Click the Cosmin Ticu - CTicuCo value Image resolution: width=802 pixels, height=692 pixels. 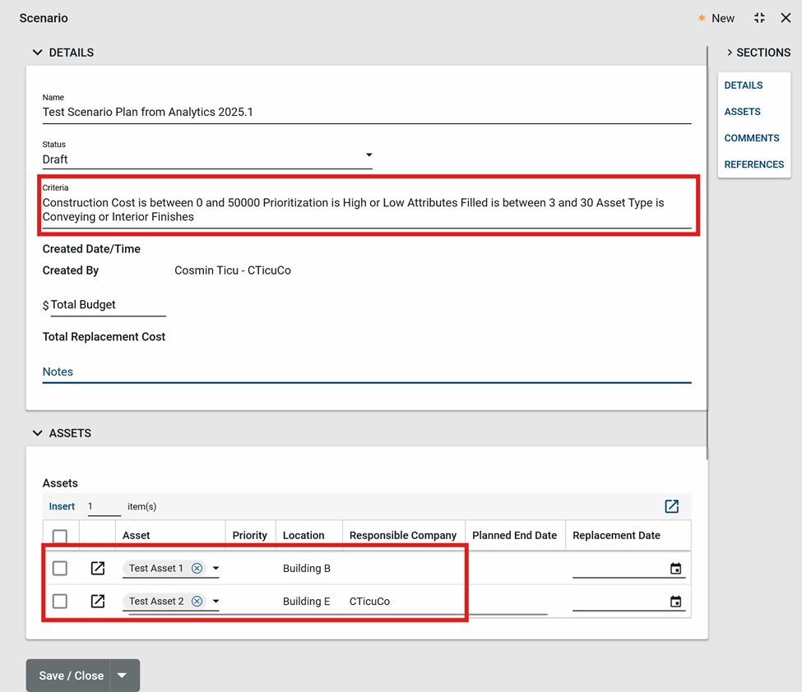233,270
